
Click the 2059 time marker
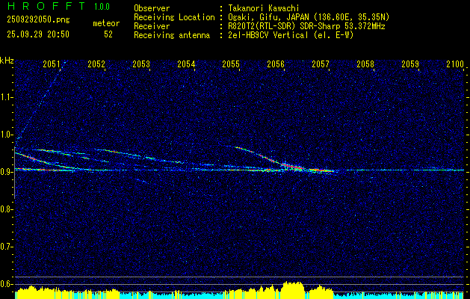410,64
